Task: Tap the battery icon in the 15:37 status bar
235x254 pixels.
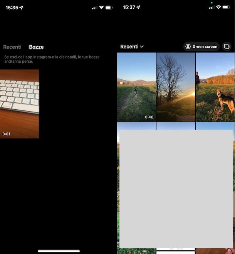Action: [226, 7]
